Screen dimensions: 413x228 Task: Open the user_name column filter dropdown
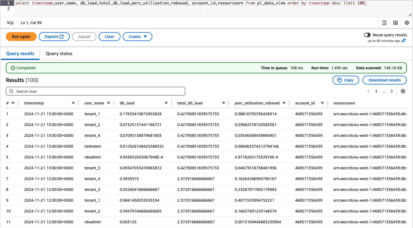pyautogui.click(x=109, y=103)
